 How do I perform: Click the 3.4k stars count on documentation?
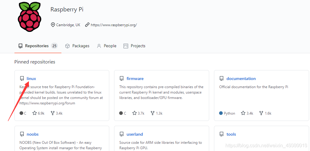[x=250, y=113]
